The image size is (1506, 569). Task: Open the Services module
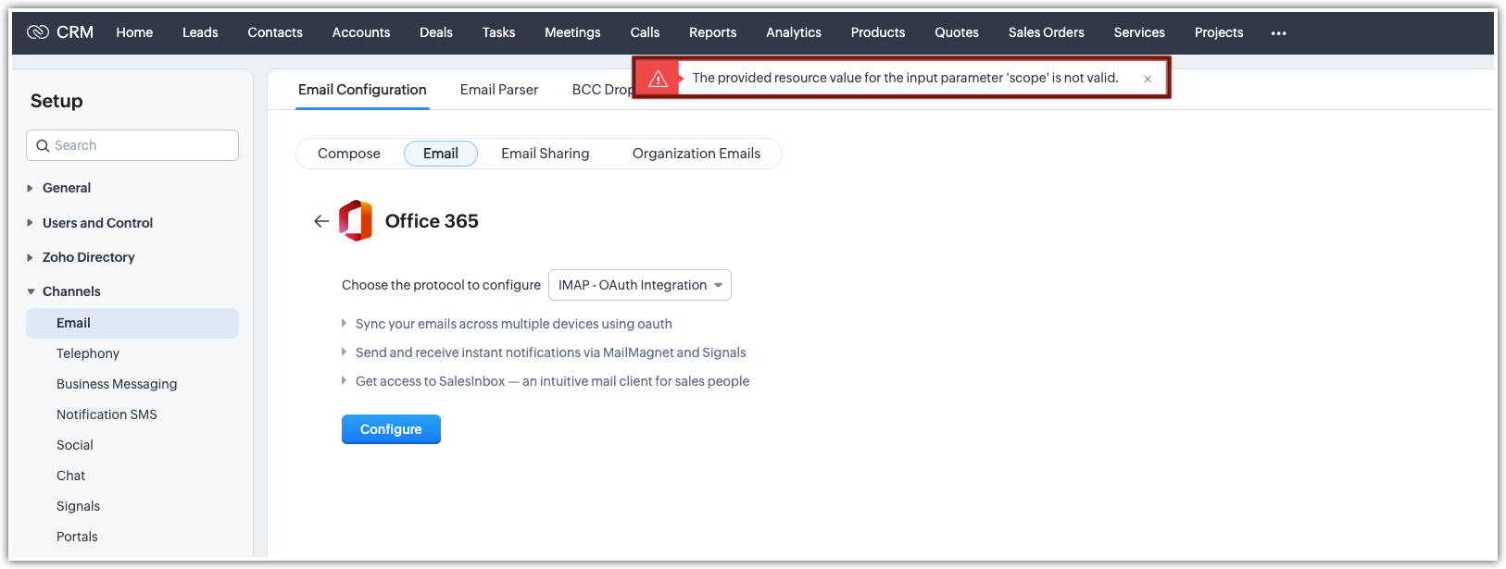click(x=1139, y=32)
